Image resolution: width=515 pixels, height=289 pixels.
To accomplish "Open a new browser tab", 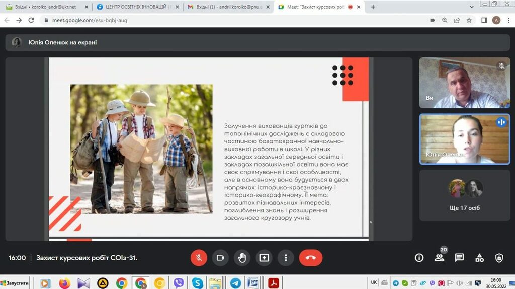I will [x=373, y=7].
